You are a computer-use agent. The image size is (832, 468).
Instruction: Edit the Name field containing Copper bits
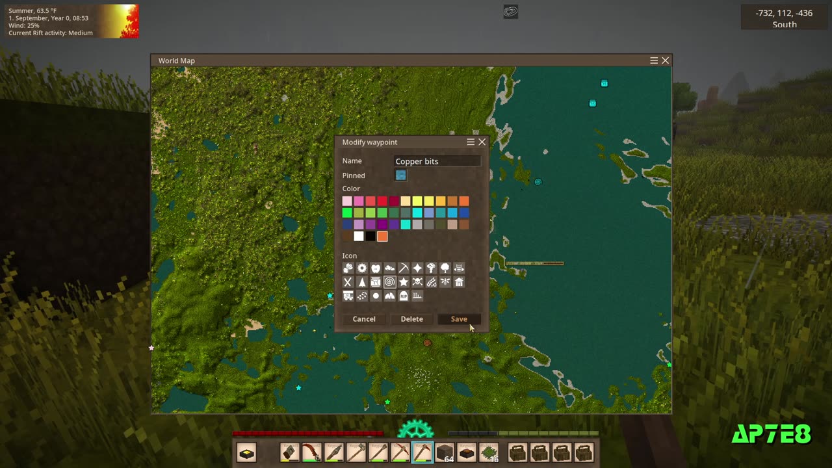click(437, 161)
